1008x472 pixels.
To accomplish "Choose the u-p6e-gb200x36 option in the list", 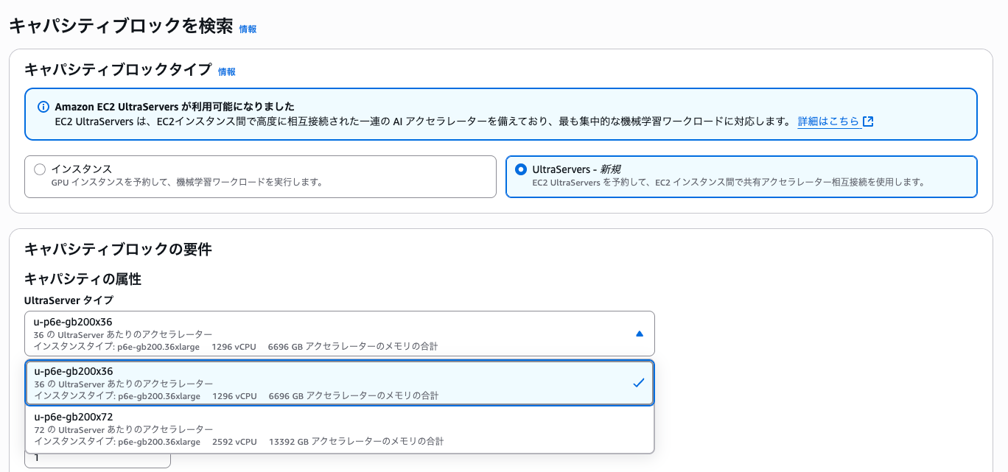I will pos(340,383).
